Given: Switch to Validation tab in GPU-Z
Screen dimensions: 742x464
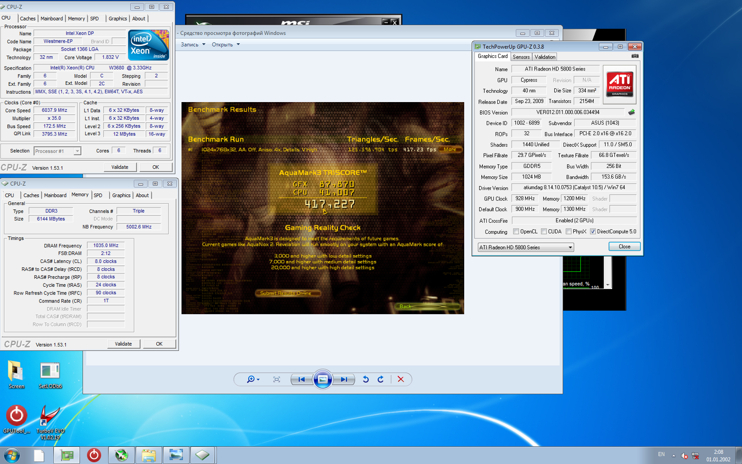Looking at the screenshot, I should click(x=545, y=57).
